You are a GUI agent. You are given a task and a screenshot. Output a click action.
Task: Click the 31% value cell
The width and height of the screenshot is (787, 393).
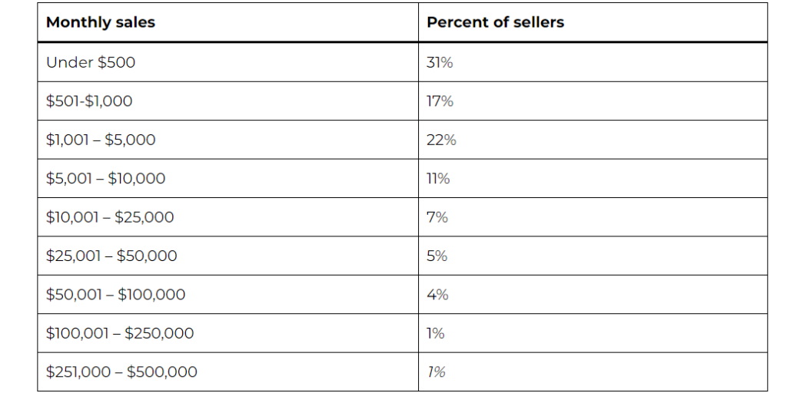440,62
